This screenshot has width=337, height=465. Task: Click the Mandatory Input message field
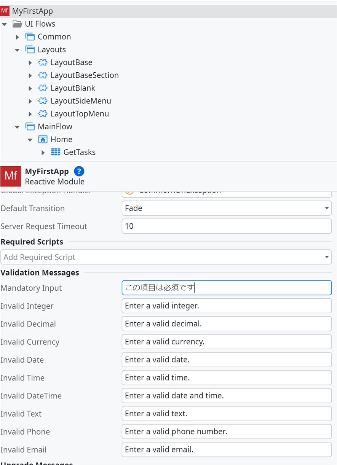coord(227,288)
